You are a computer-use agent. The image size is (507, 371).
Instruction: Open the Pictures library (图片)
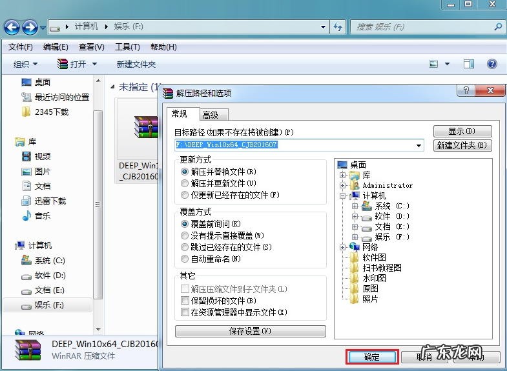(x=36, y=172)
